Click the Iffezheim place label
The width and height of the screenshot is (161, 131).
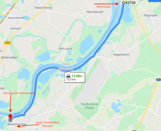[151, 15]
